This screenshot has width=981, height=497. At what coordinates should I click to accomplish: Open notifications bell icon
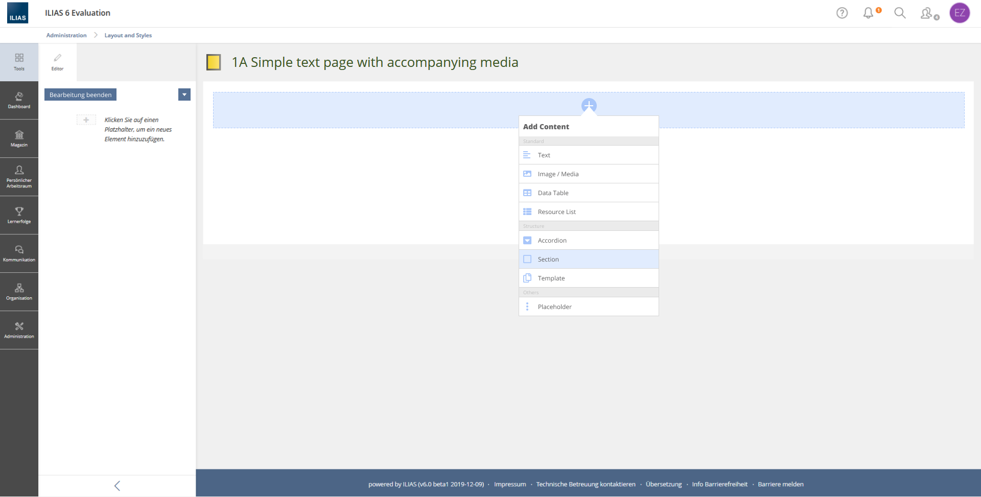(869, 13)
